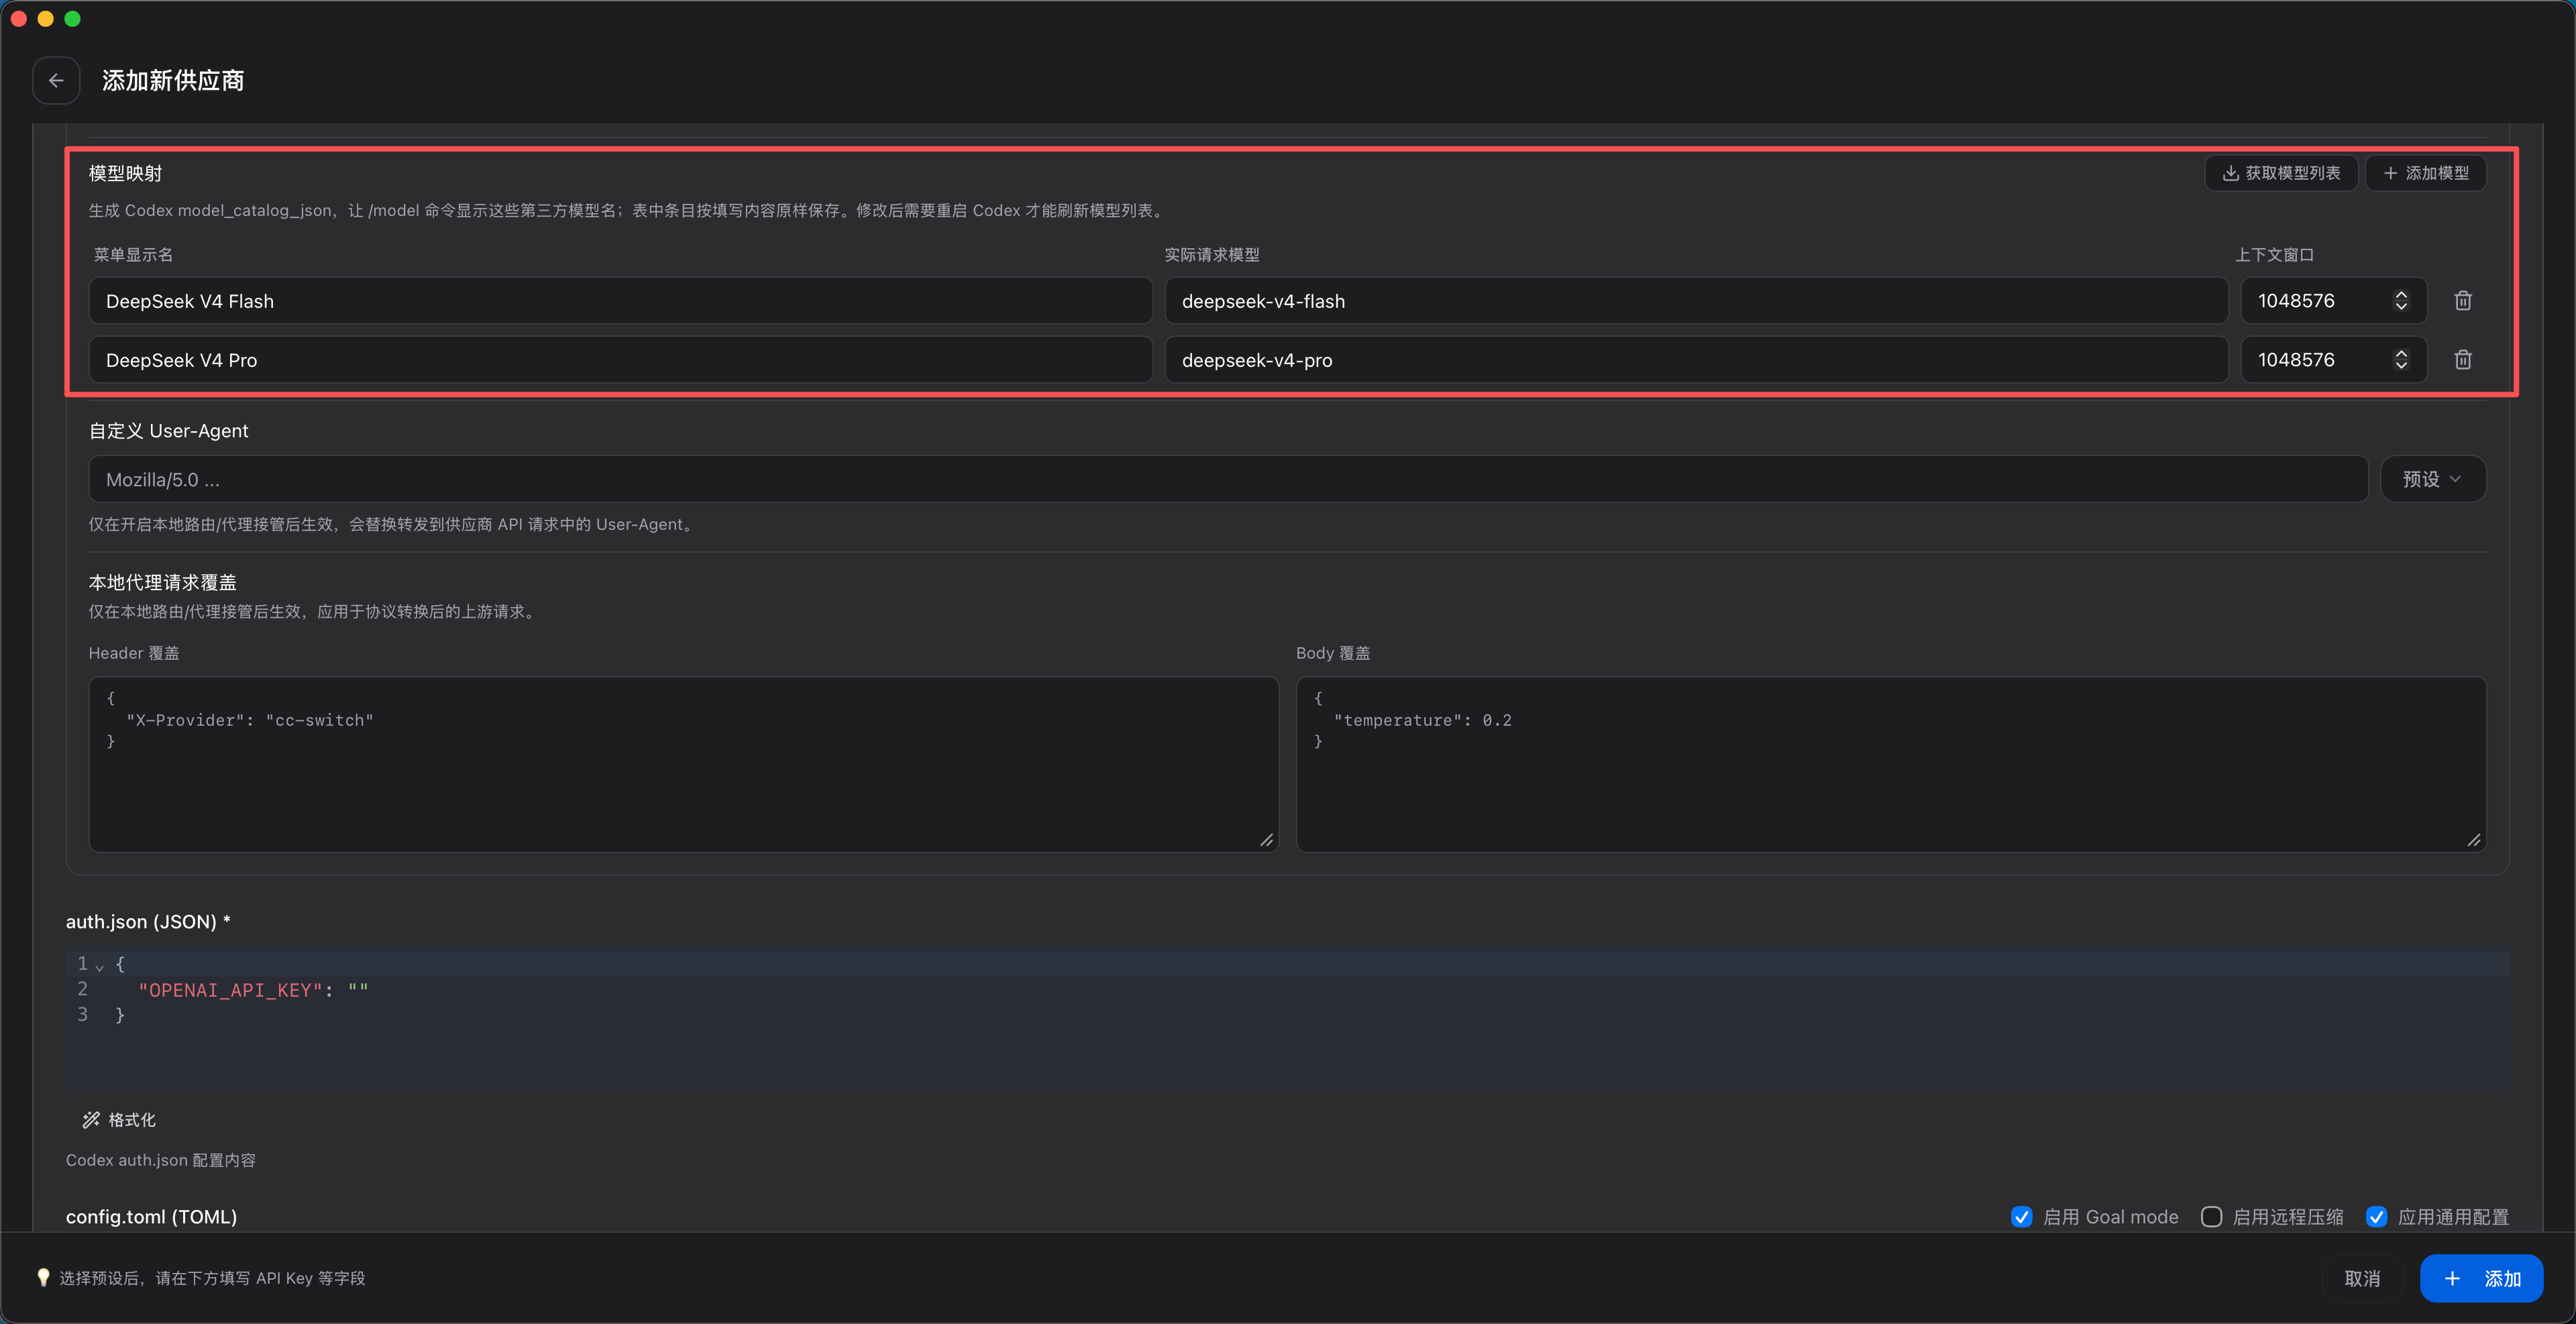
Task: Click the 本地代理请求覆盖 heading
Action: point(162,582)
